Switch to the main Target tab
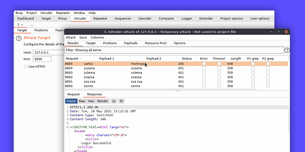 [46, 18]
